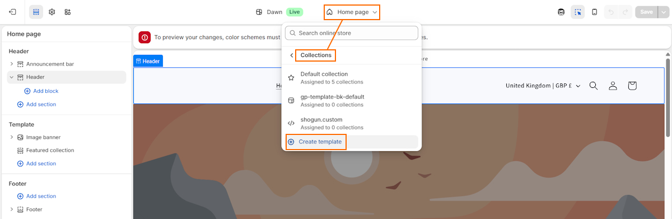Click the Dawn theme icon
672x219 pixels.
coord(259,12)
